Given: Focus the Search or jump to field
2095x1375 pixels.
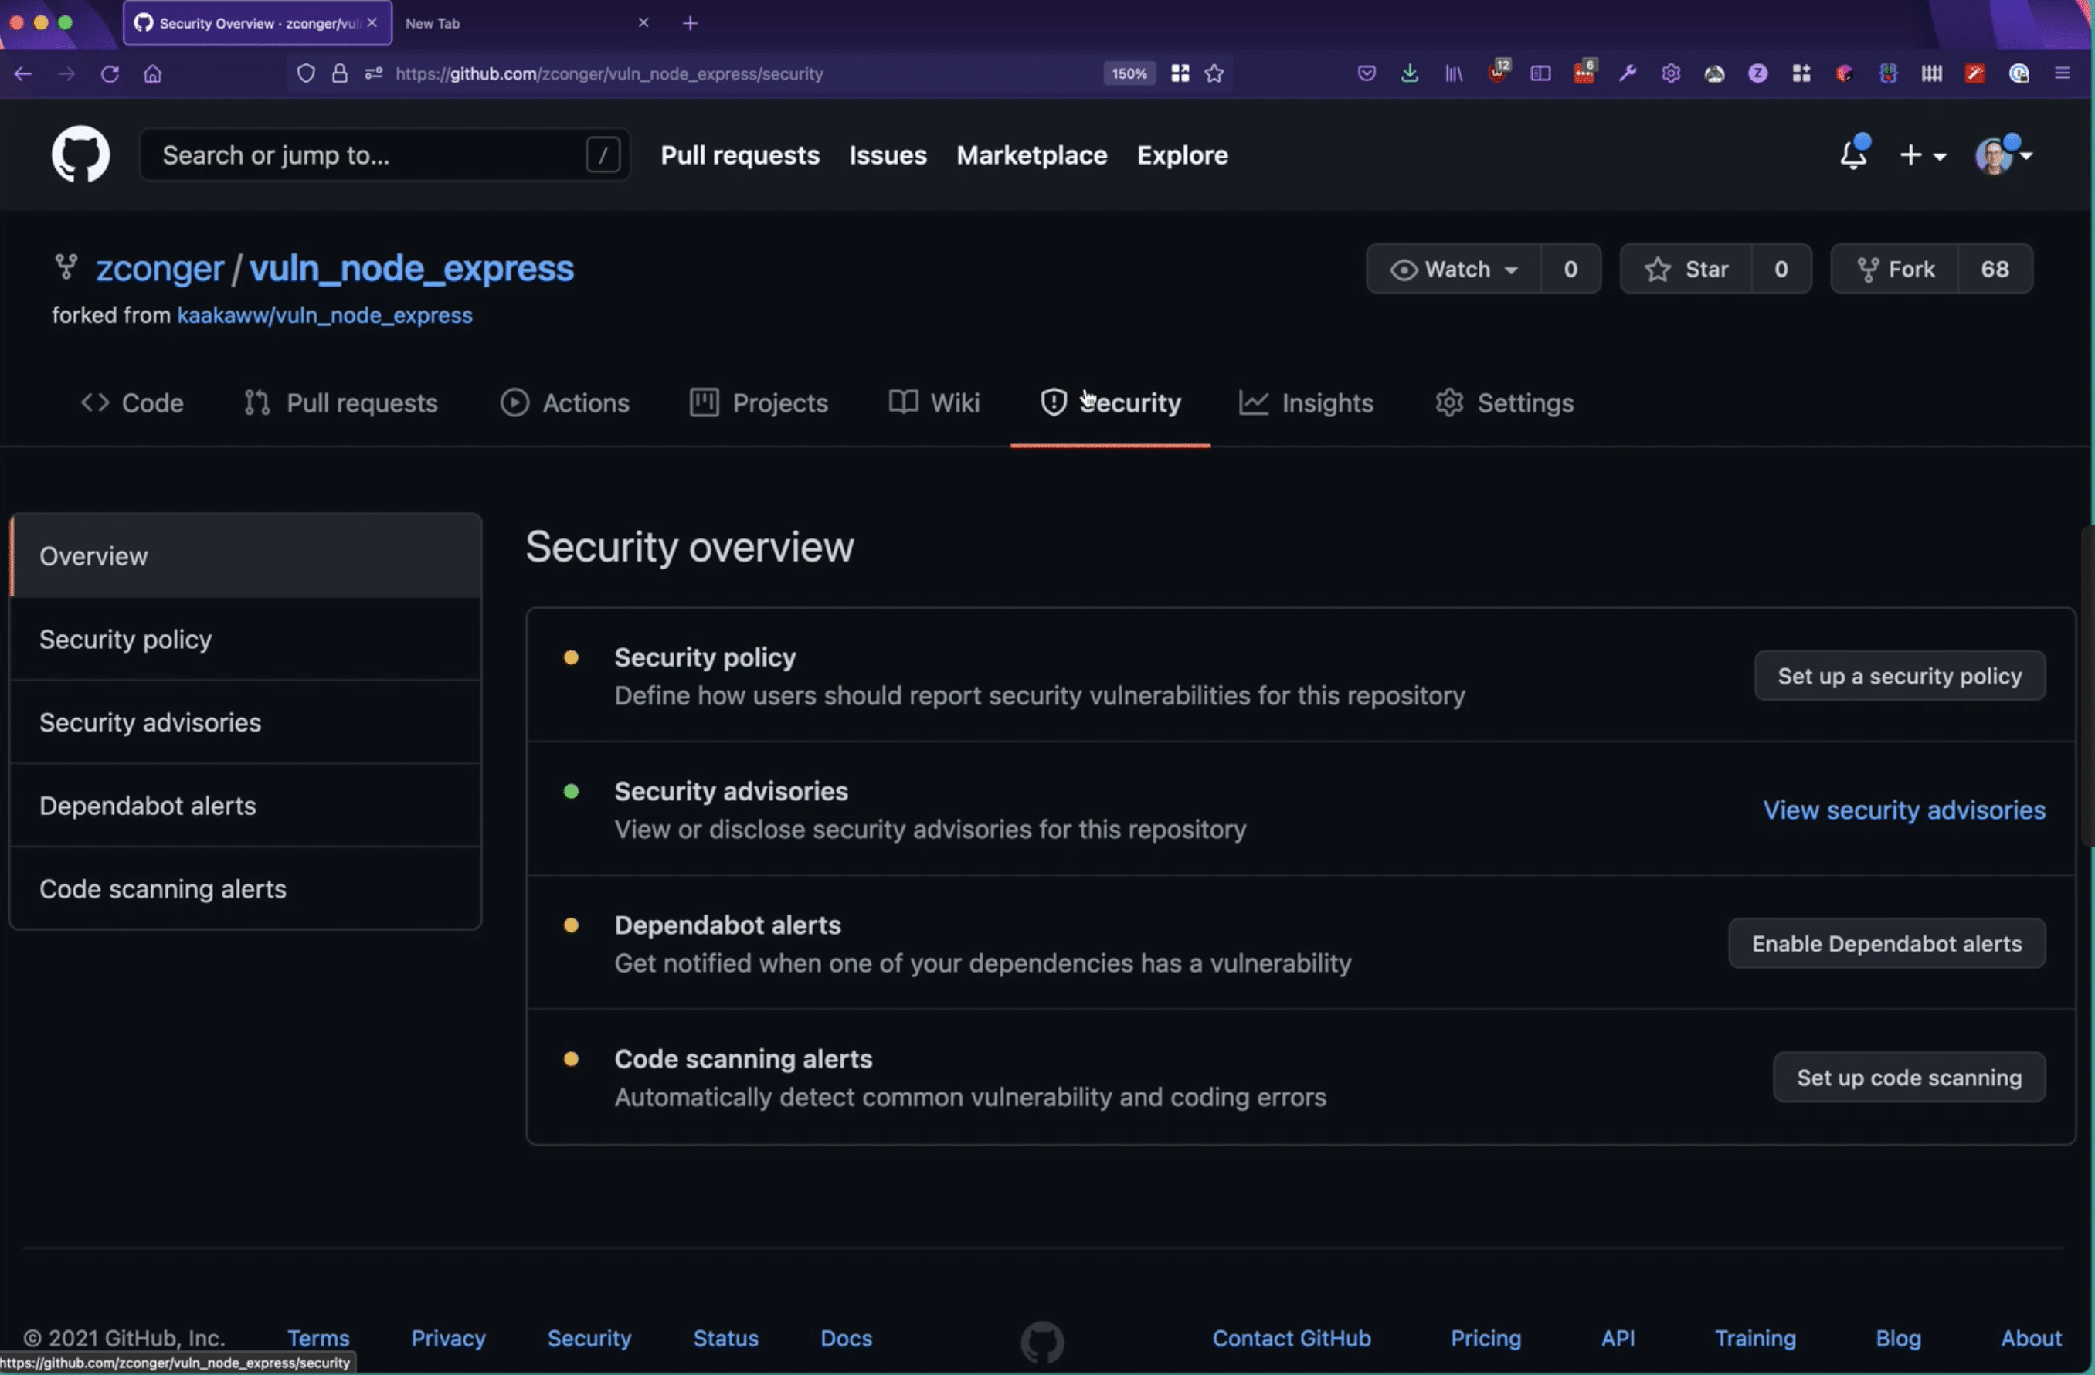Looking at the screenshot, I should (x=385, y=155).
